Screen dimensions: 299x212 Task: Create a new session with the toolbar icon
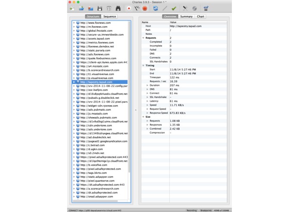coord(72,8)
